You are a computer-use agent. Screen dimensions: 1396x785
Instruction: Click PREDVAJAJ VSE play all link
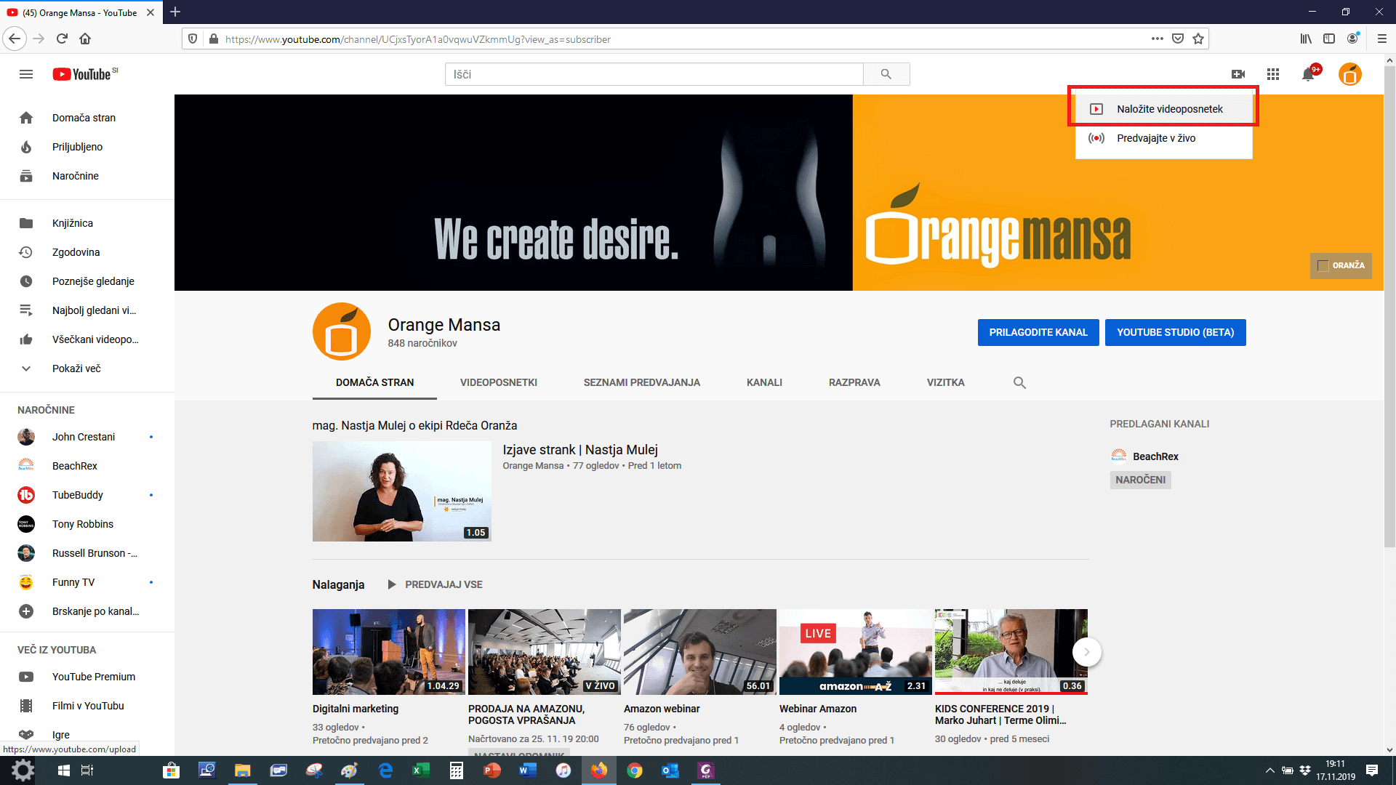(435, 584)
